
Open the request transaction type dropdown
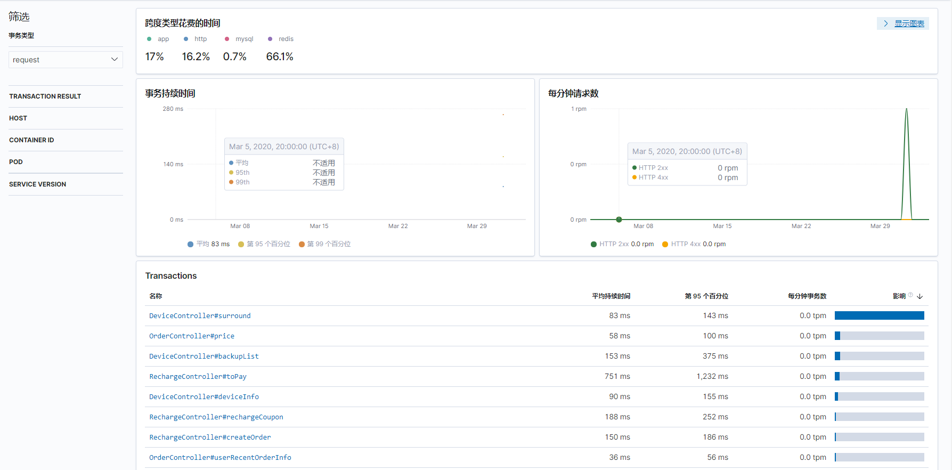[66, 60]
